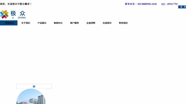The image size is (186, 104).
Task: Click the blue 首页 button at top right
Action: pos(182,7)
